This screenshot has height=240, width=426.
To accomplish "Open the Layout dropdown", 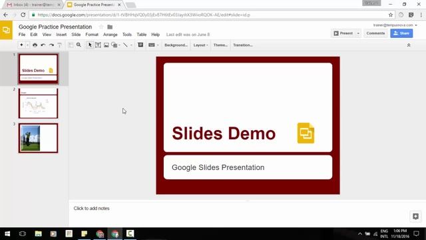I will (x=200, y=45).
